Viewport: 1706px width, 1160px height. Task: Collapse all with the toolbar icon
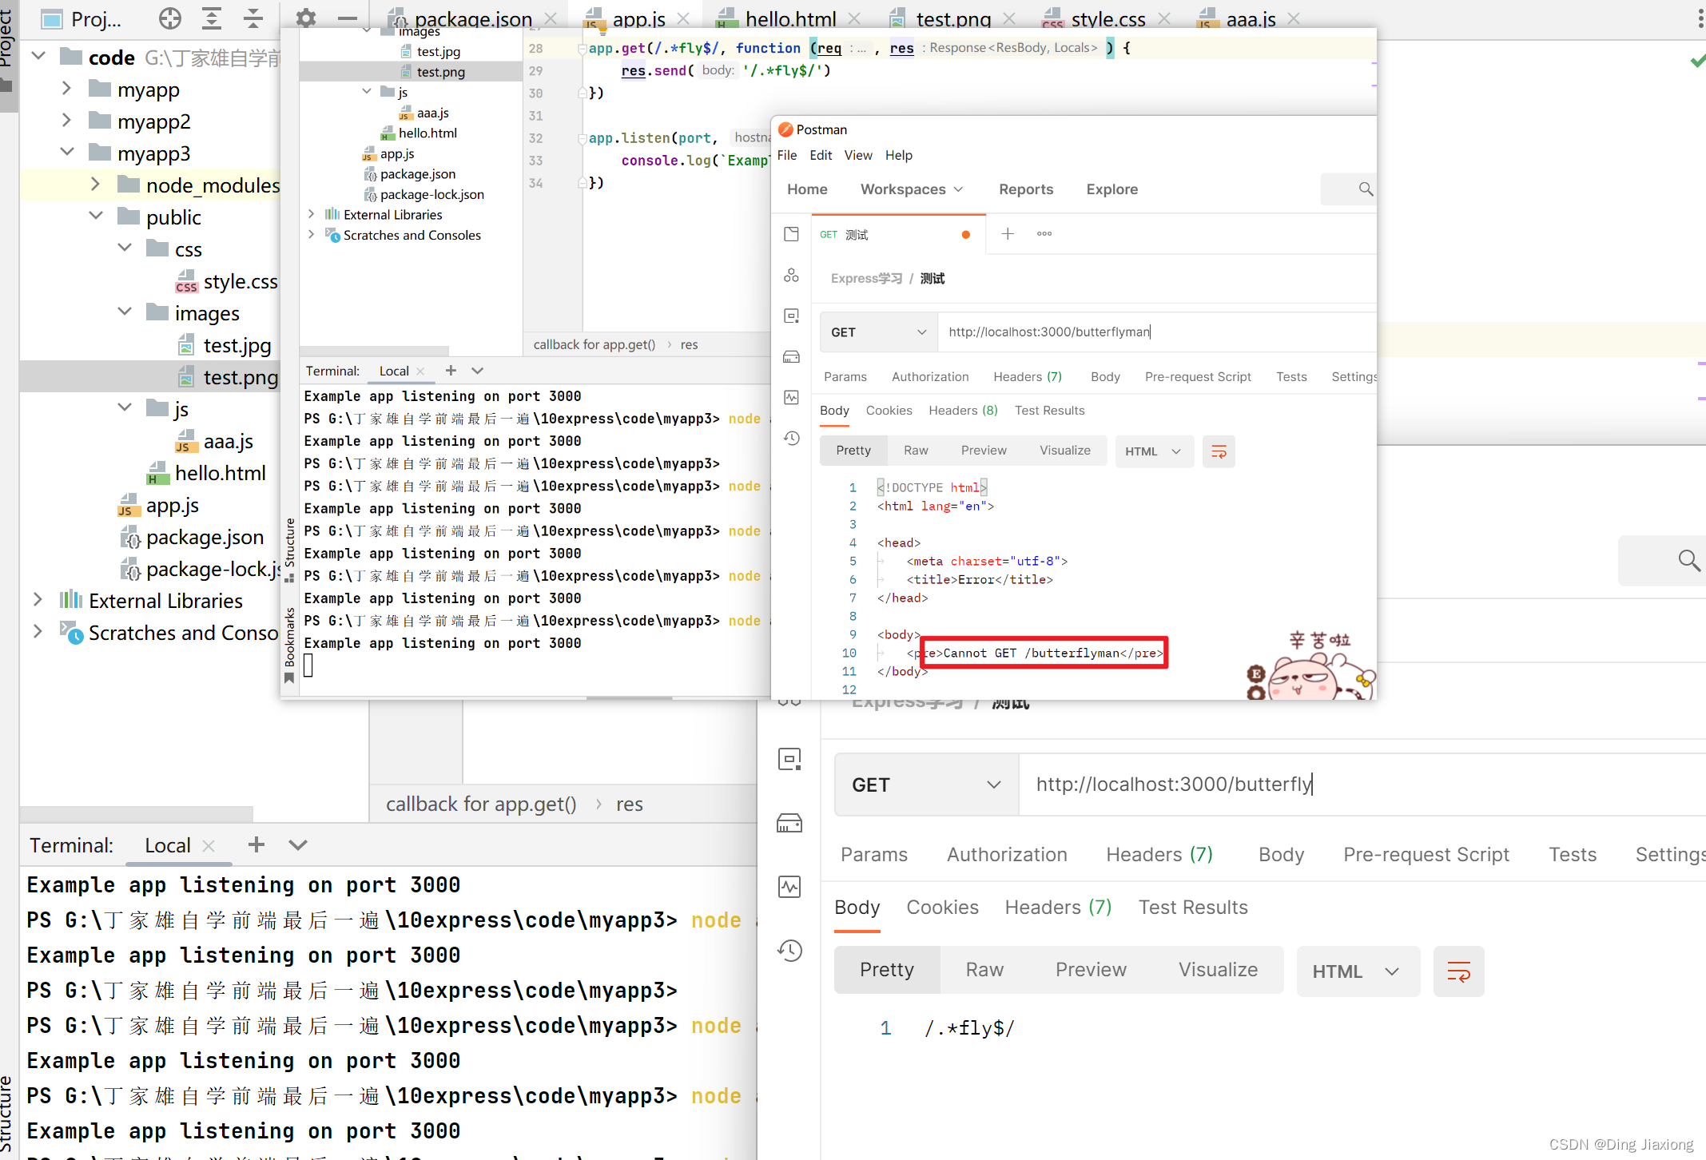[253, 18]
